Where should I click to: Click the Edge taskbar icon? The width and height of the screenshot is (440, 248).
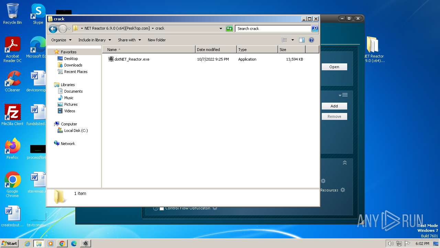pyautogui.click(x=74, y=244)
